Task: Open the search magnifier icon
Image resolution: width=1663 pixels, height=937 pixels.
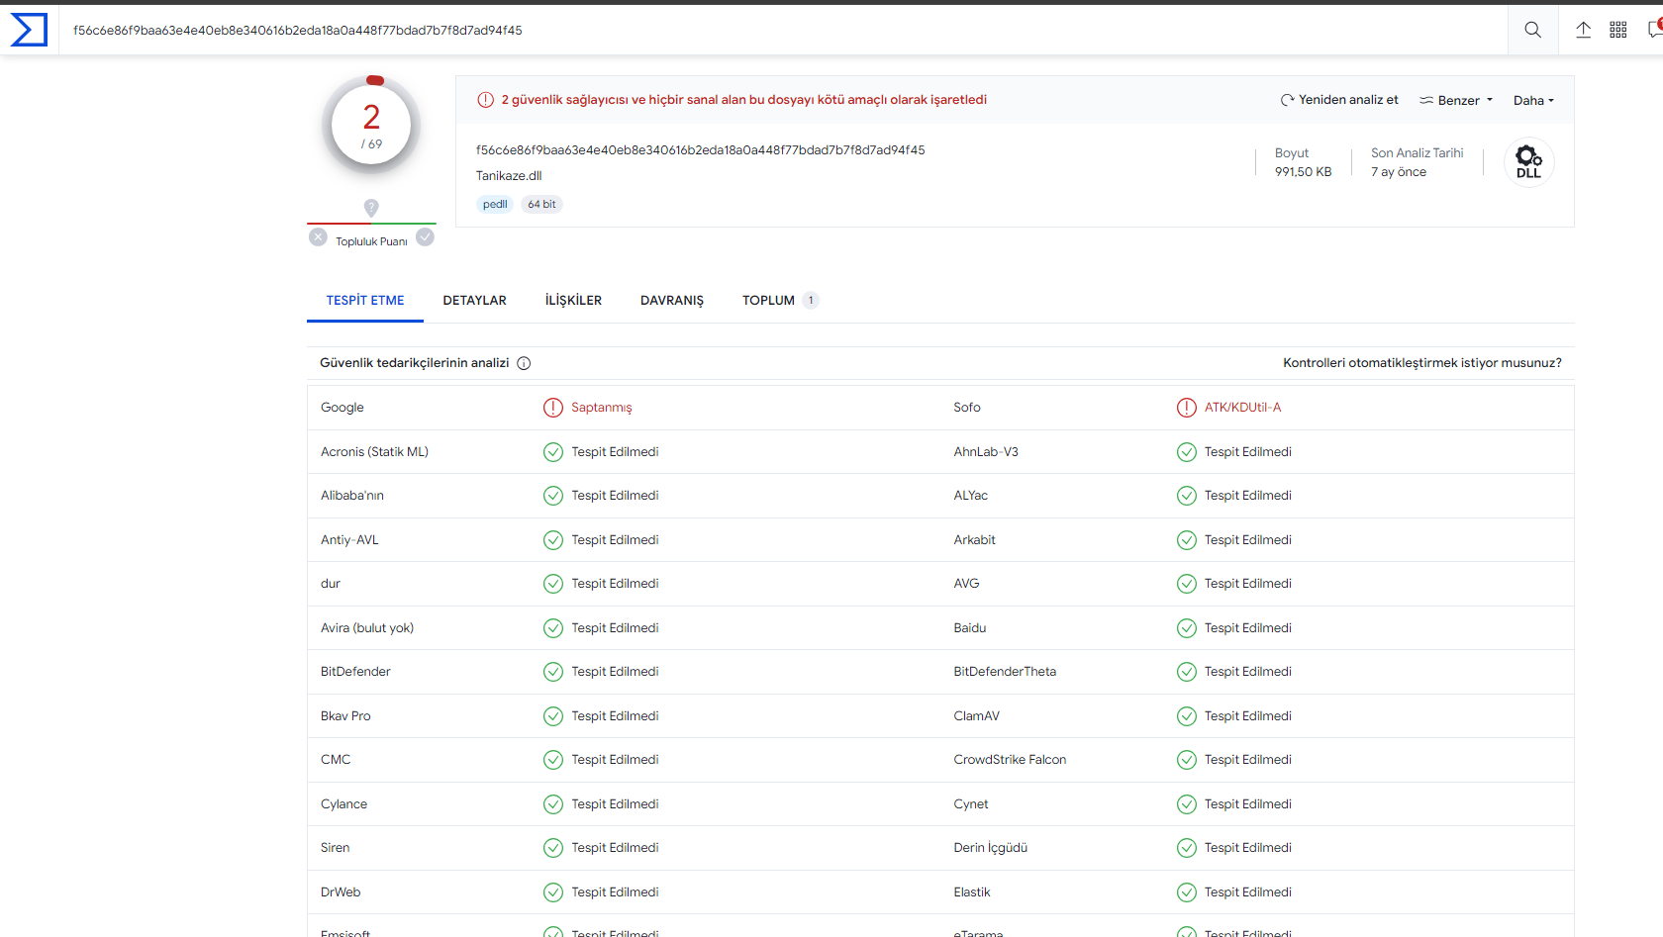Action: (1532, 30)
